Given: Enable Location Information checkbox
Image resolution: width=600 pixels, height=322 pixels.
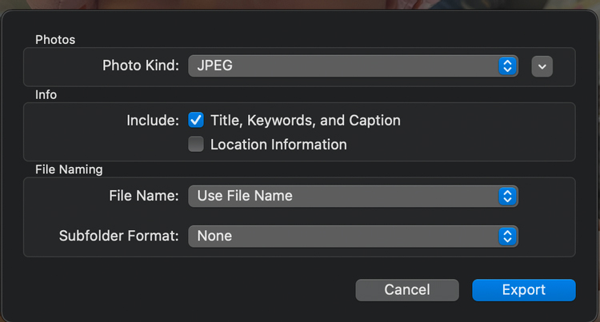Looking at the screenshot, I should pos(196,144).
